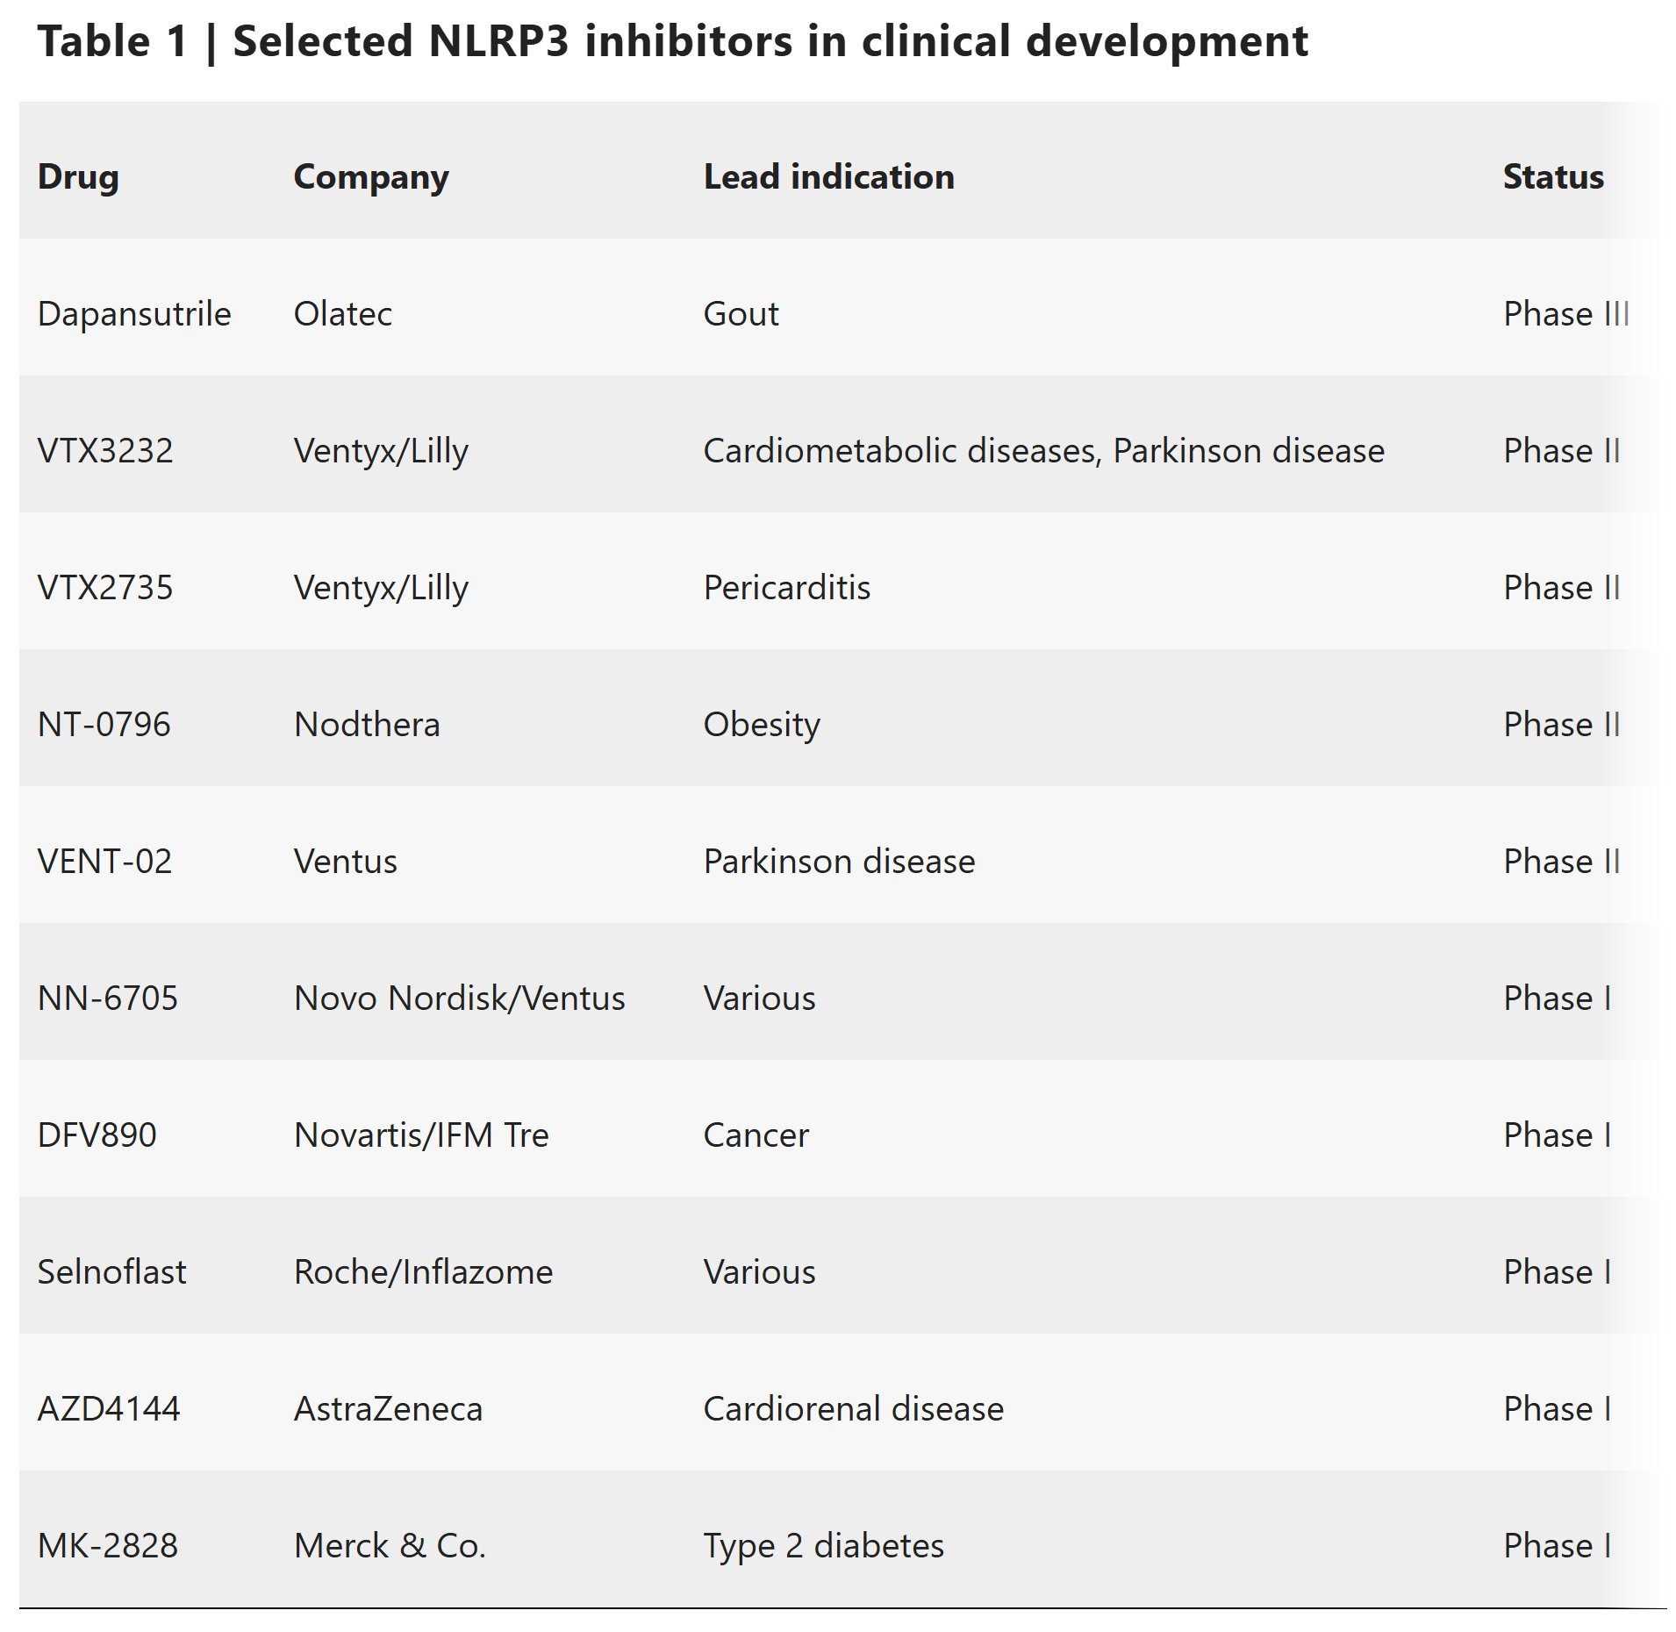Select the VTX2735 drug name
This screenshot has width=1676, height=1632.
pos(105,588)
